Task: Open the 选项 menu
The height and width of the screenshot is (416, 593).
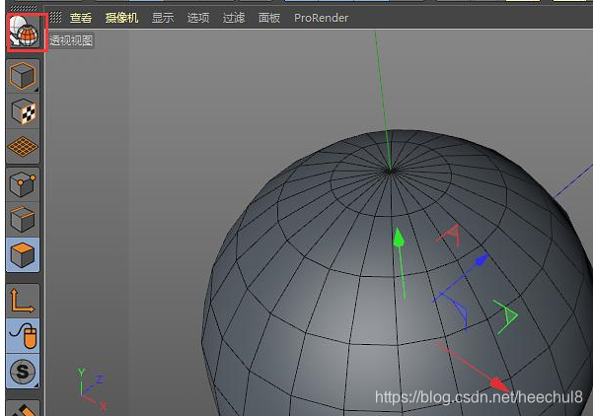Action: [198, 18]
